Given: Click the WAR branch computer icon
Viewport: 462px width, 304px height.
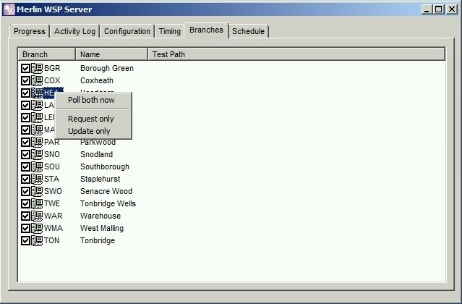Looking at the screenshot, I should (x=37, y=216).
